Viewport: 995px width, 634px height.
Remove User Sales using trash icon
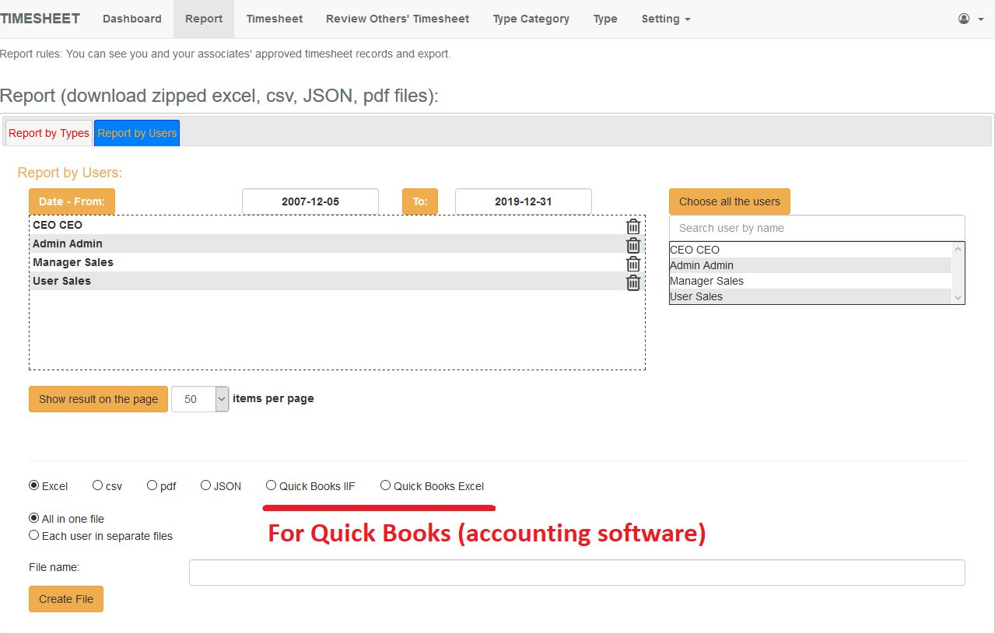pos(633,282)
